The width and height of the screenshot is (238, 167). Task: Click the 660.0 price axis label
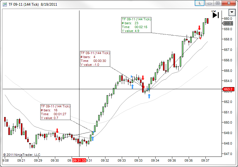pos(228,19)
